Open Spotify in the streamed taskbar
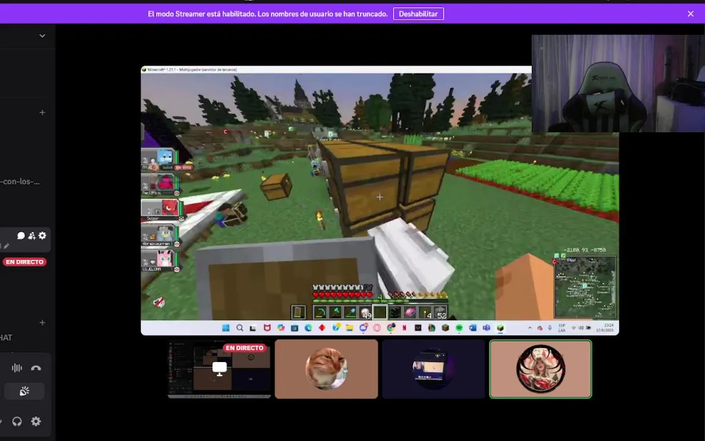705x441 pixels. pos(459,328)
